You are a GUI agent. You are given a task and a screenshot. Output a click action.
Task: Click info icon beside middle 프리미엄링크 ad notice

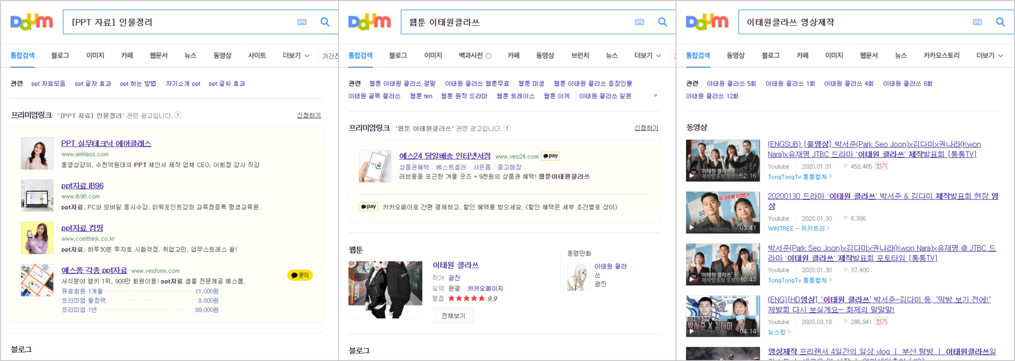(x=507, y=128)
